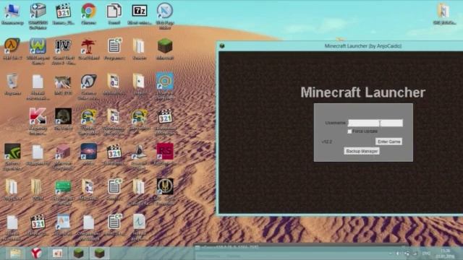Image resolution: width=463 pixels, height=260 pixels.
Task: Open the document with blue scribble signature
Action: [x=140, y=222]
